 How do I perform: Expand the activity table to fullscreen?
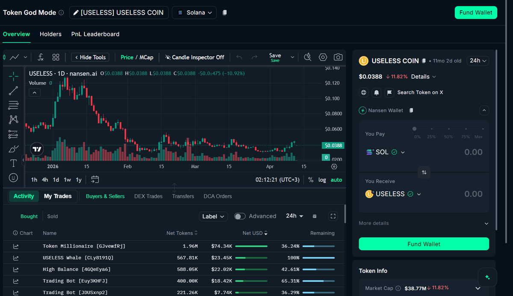click(333, 216)
